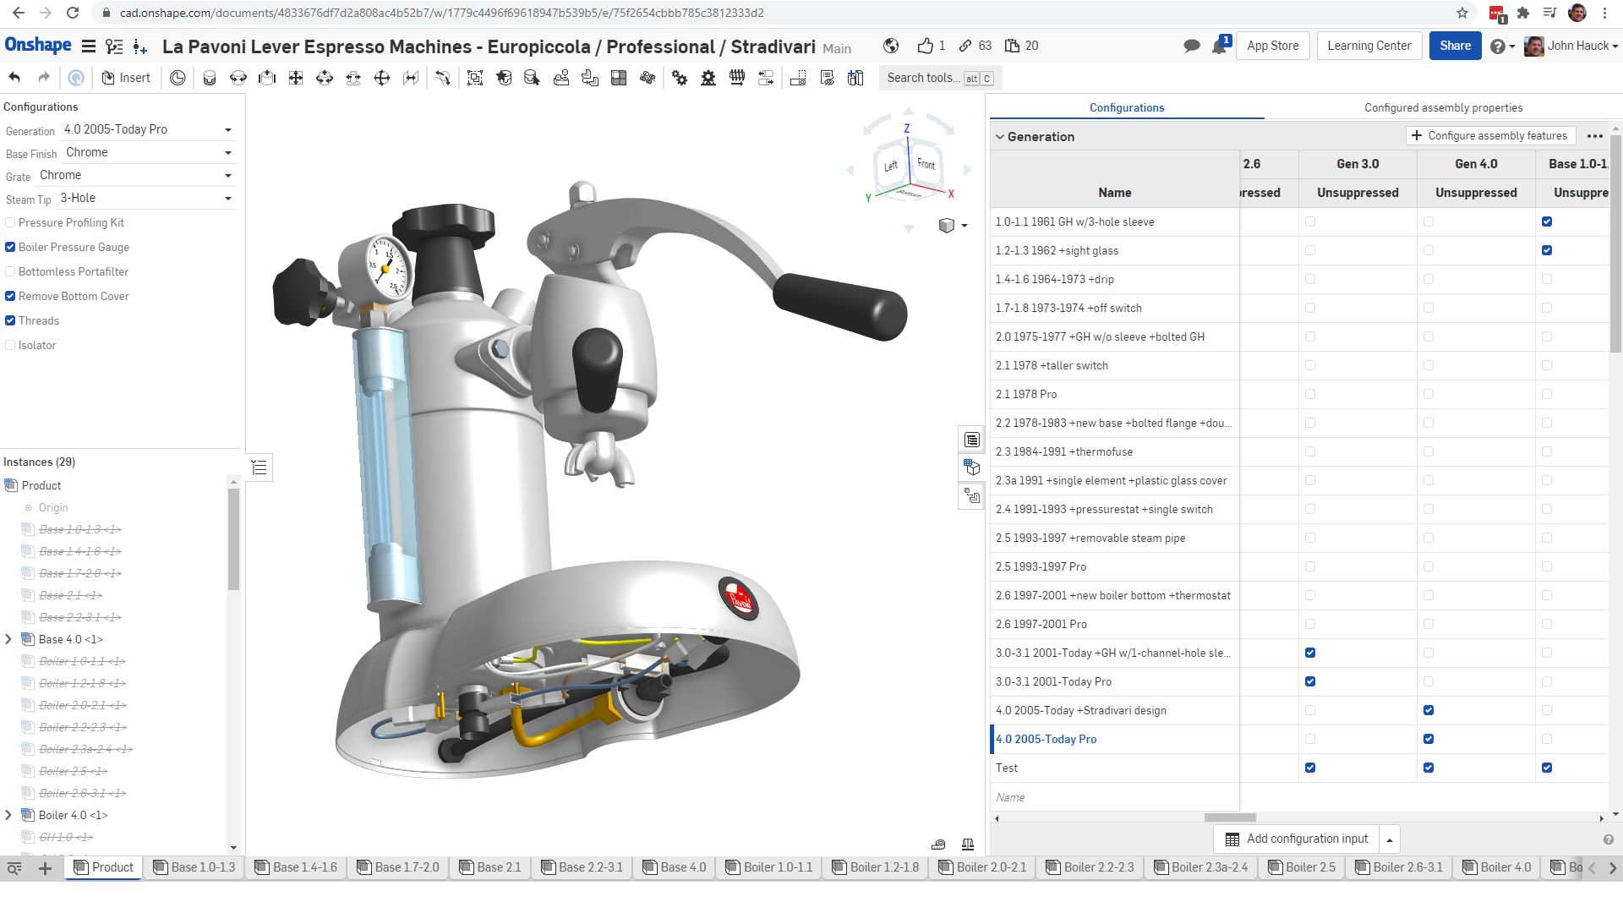
Task: Open the hamburger document menu
Action: point(89,46)
